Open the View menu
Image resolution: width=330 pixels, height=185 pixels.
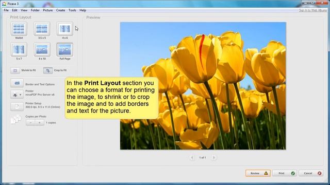[x=24, y=10]
